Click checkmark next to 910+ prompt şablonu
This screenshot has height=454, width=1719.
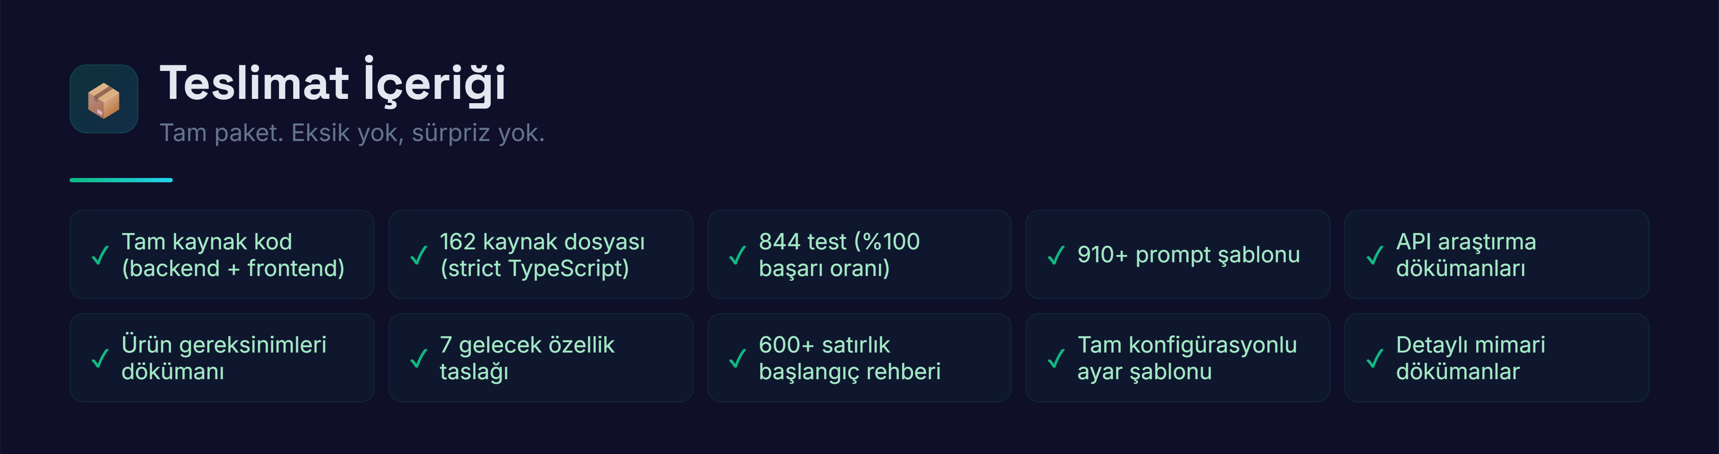click(1056, 255)
